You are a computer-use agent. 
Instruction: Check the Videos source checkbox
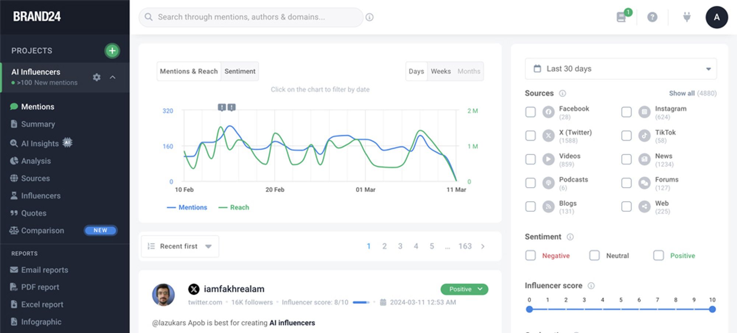(x=531, y=159)
